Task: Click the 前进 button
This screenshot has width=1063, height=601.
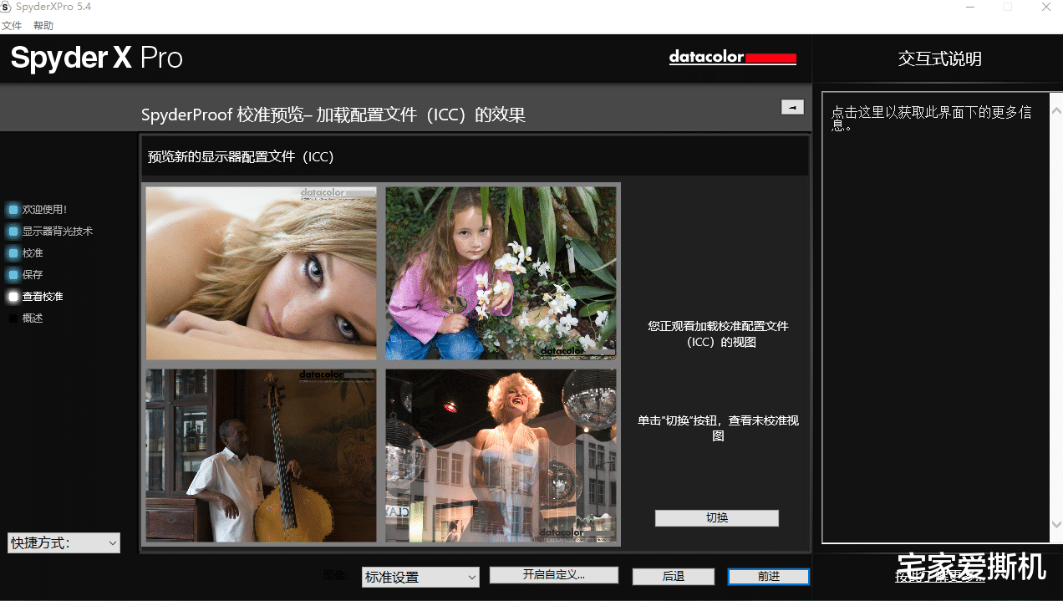Action: (769, 577)
